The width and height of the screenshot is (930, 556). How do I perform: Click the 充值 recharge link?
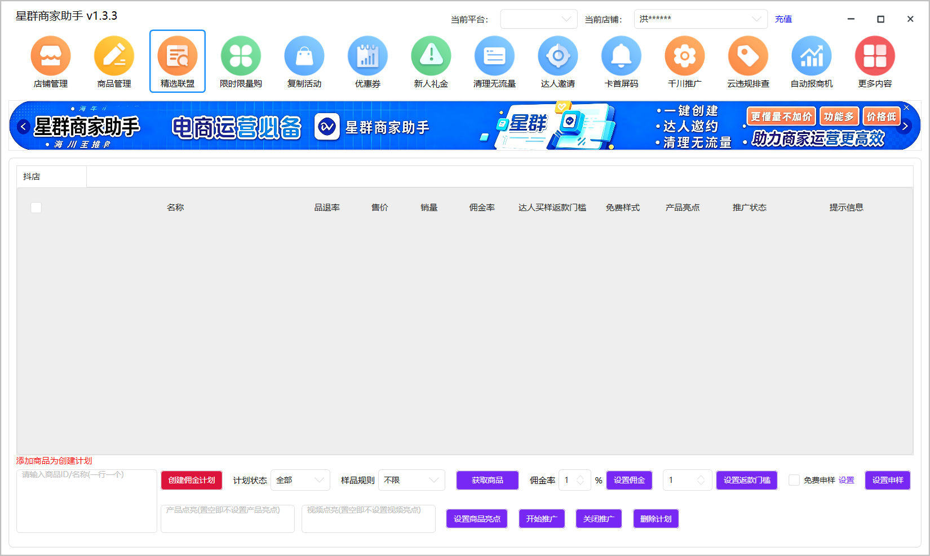click(x=783, y=19)
